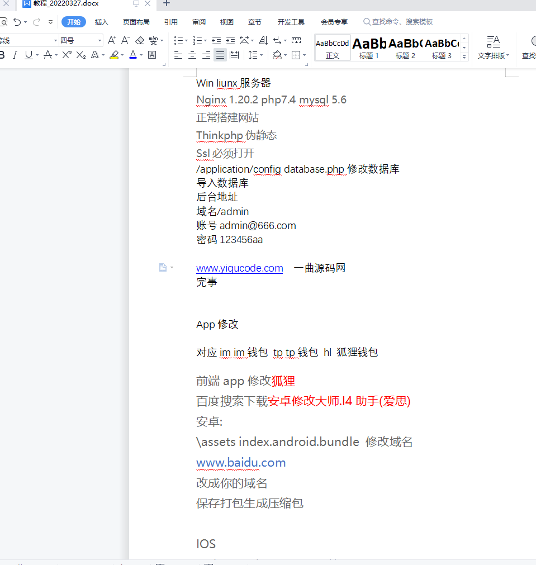Click the redo arrow
Viewport: 536px width, 565px height.
[x=36, y=22]
